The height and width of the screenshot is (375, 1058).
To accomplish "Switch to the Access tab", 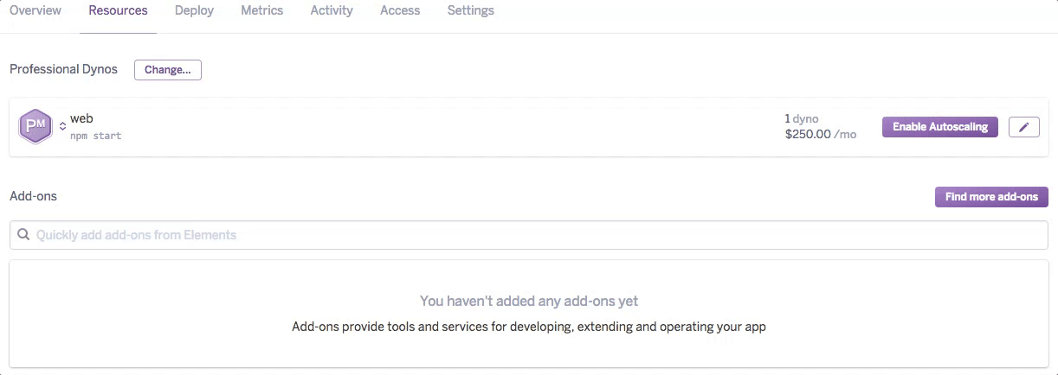I will tap(400, 10).
